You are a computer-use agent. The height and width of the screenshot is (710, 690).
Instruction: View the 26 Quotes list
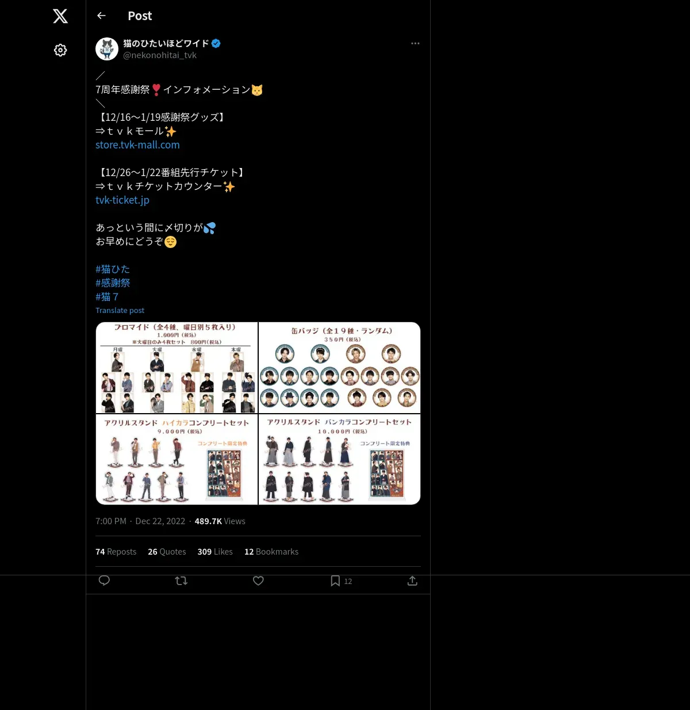tap(167, 551)
